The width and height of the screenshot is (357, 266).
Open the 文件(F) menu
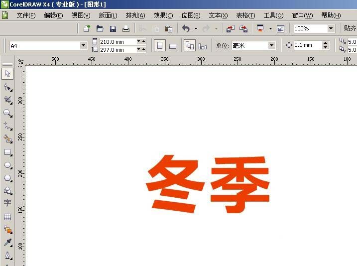tap(26, 15)
